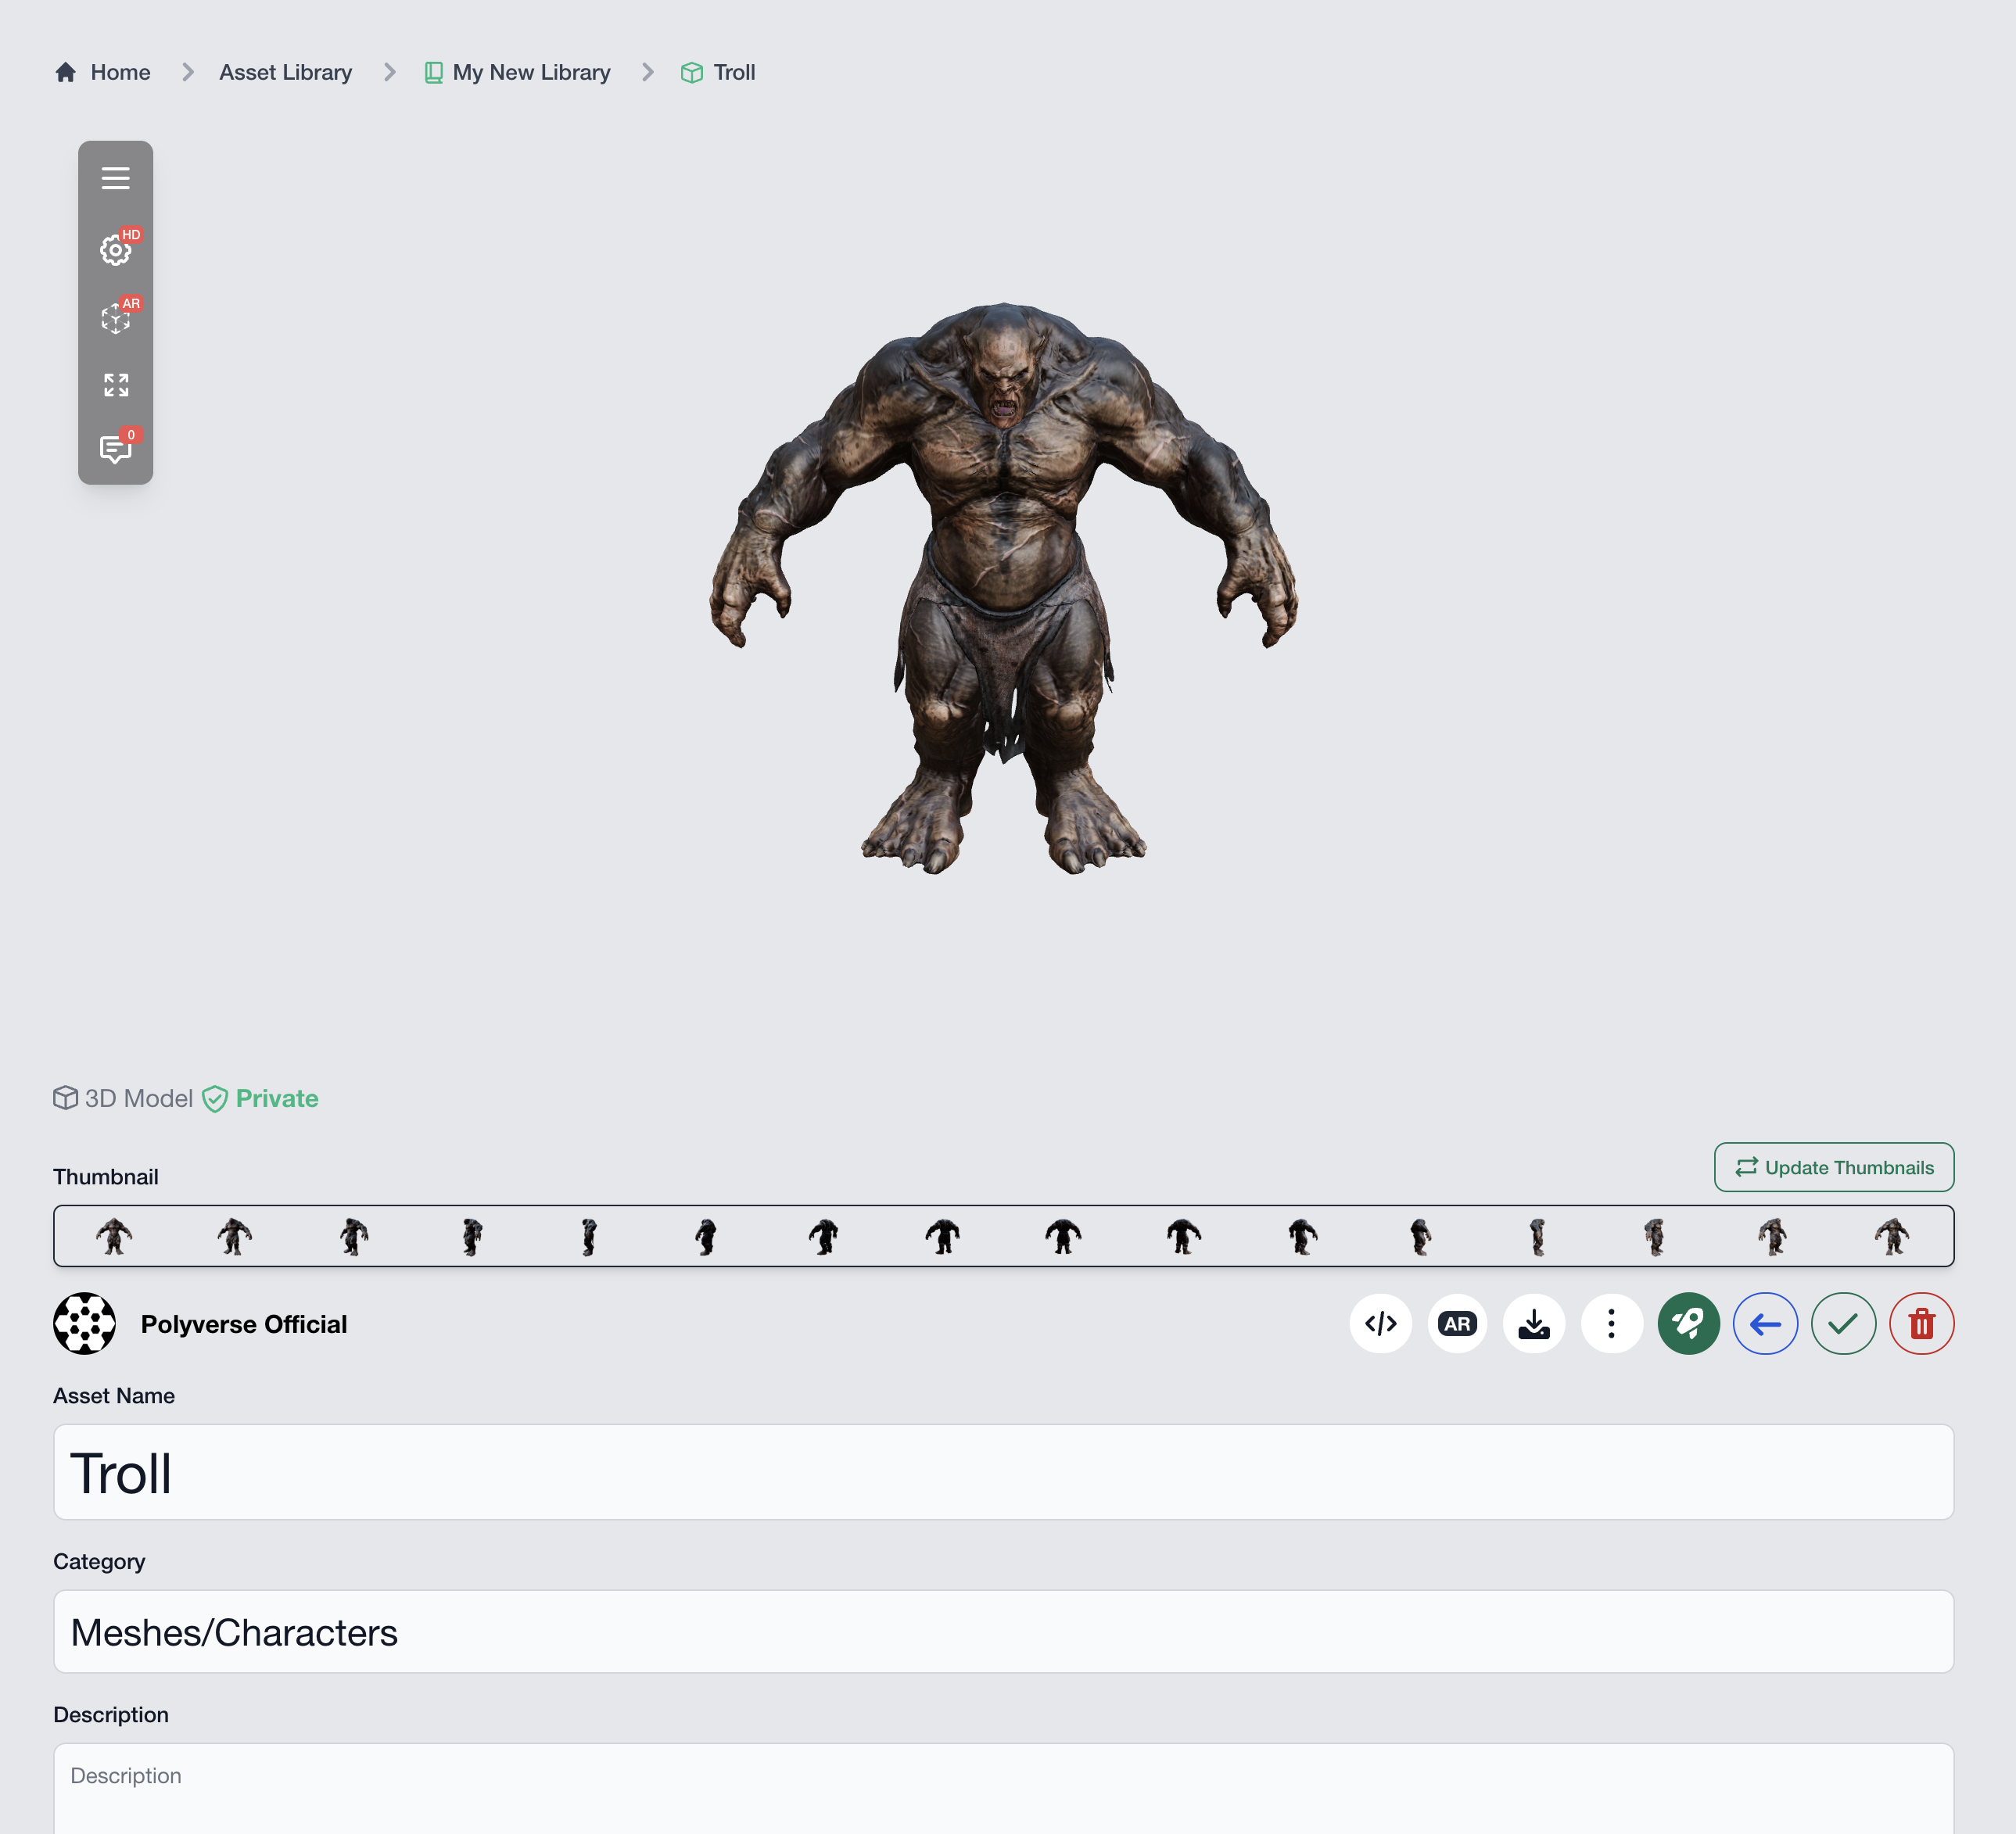This screenshot has width=2016, height=1834.
Task: Open the Asset Library breadcrumb link
Action: pyautogui.click(x=285, y=72)
